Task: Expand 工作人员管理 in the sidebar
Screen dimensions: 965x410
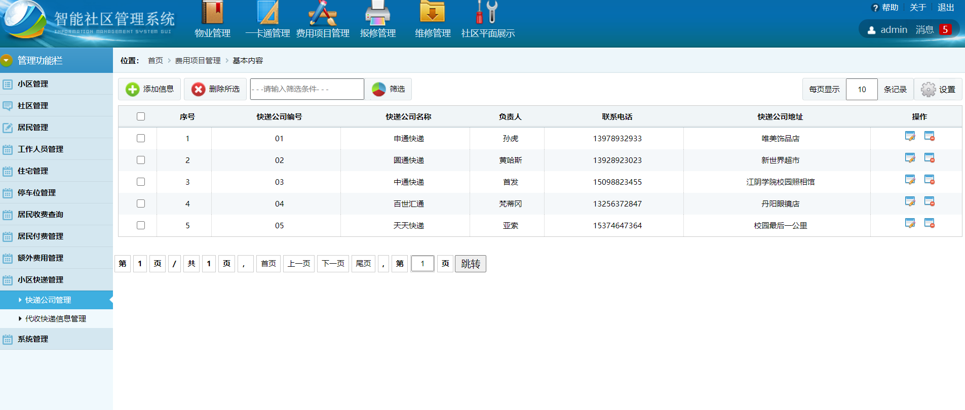Action: tap(56, 149)
